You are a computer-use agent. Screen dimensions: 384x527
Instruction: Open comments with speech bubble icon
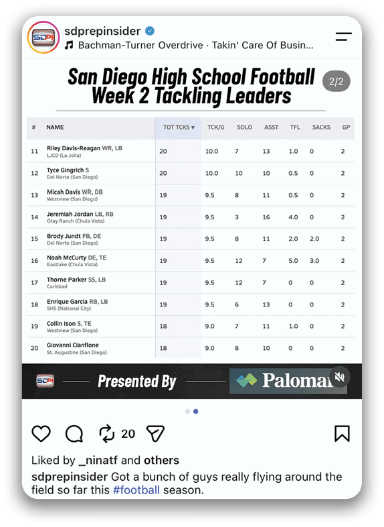[74, 434]
